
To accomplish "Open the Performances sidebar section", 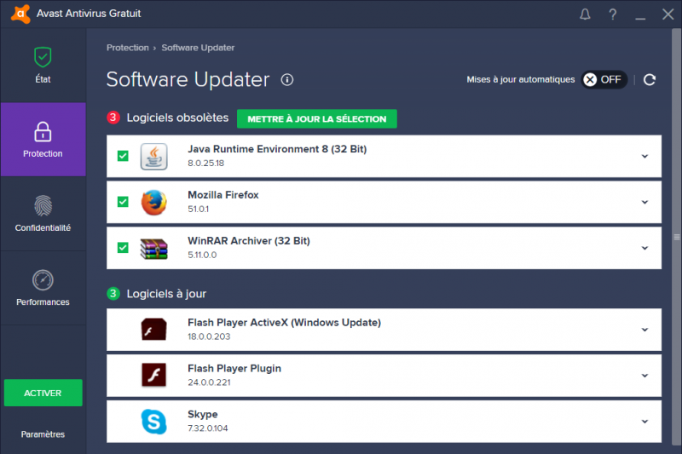I will [x=43, y=288].
